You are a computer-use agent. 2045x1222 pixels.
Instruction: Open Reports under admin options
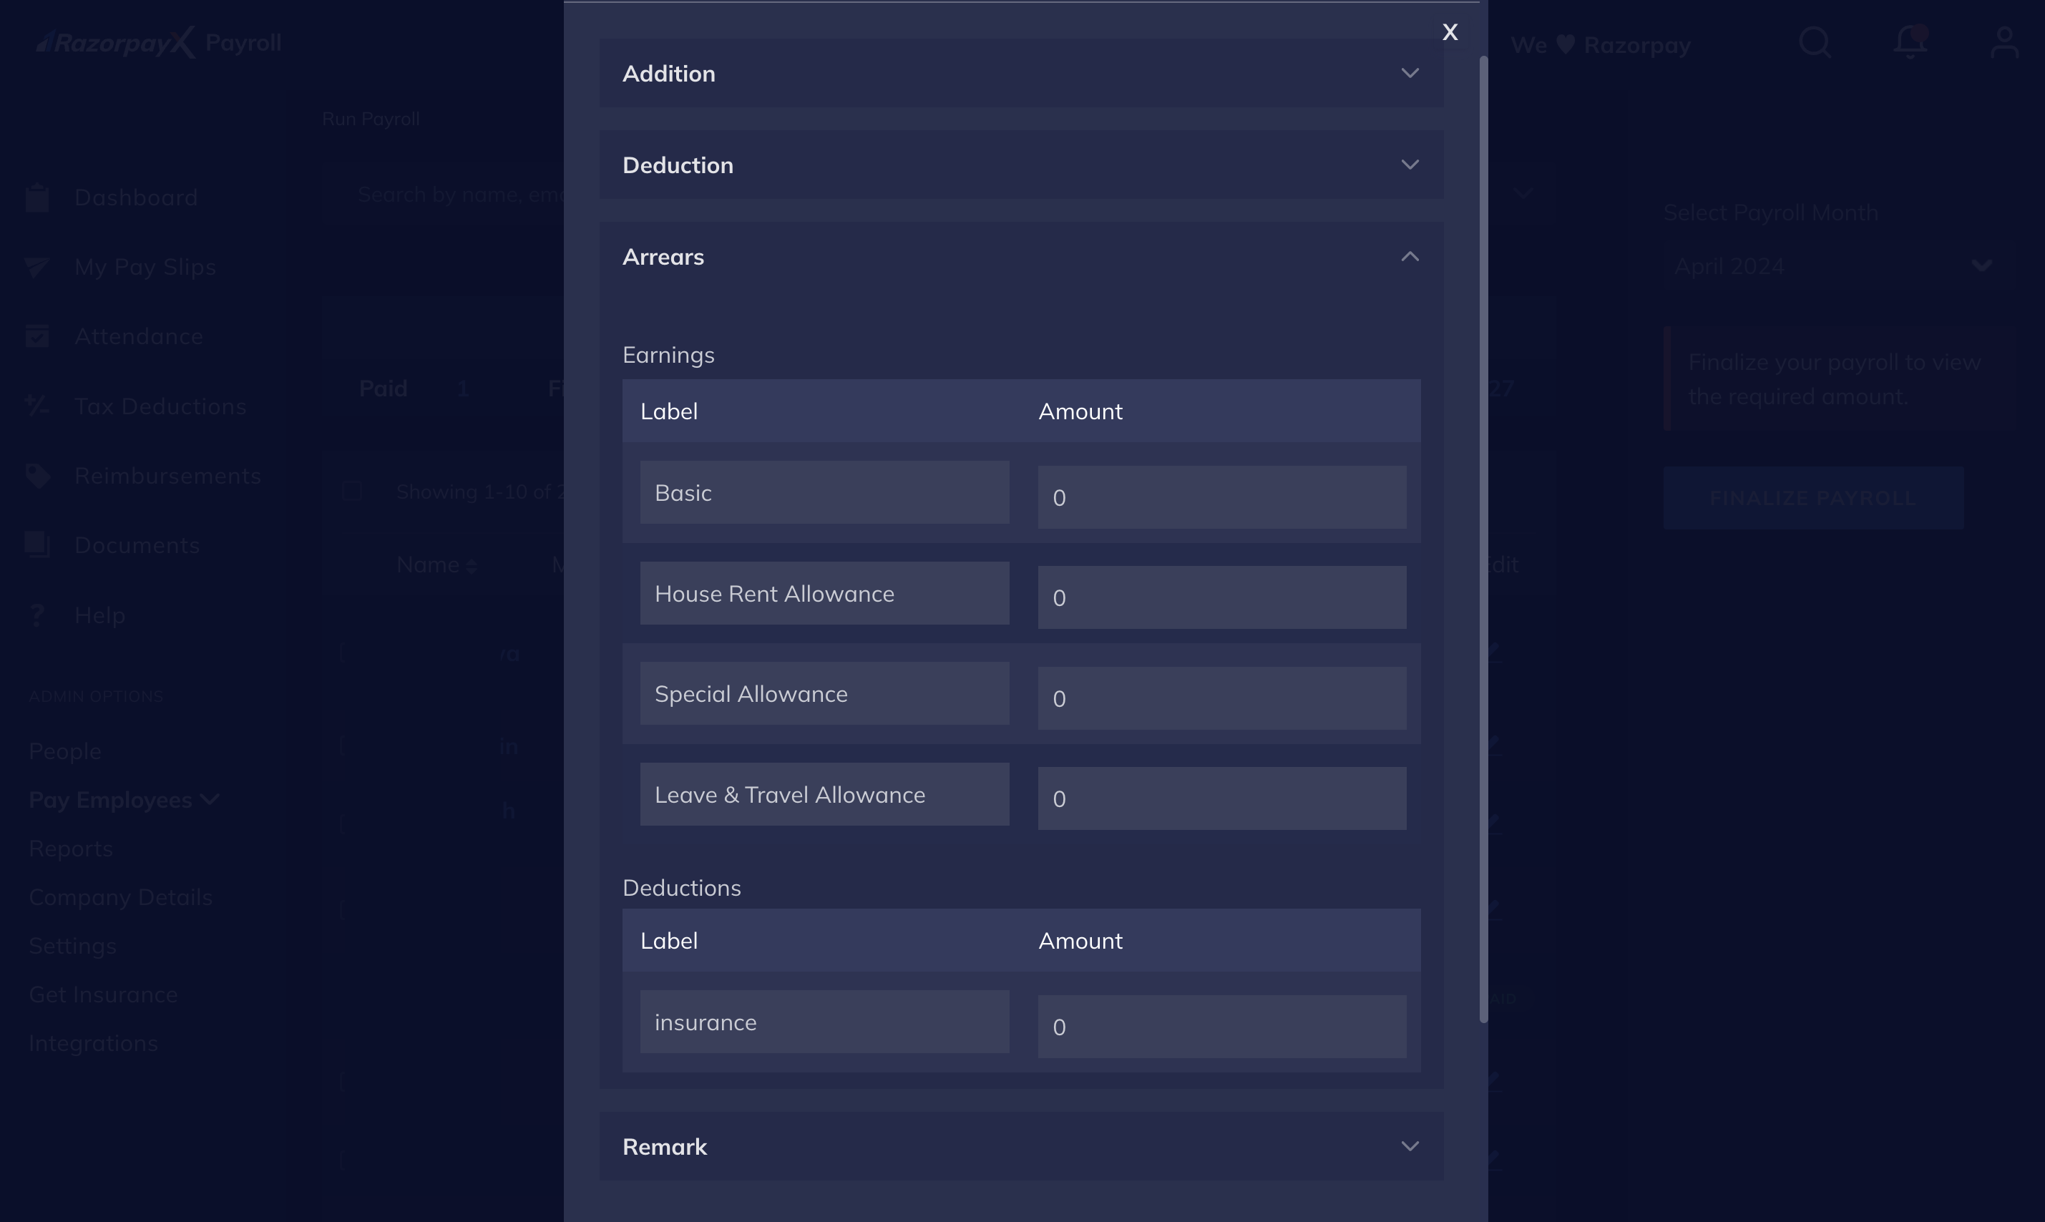click(x=71, y=848)
